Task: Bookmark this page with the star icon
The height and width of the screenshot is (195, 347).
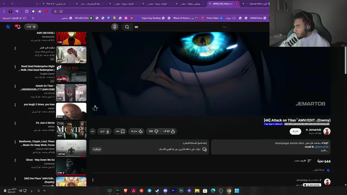Action: coord(55,11)
